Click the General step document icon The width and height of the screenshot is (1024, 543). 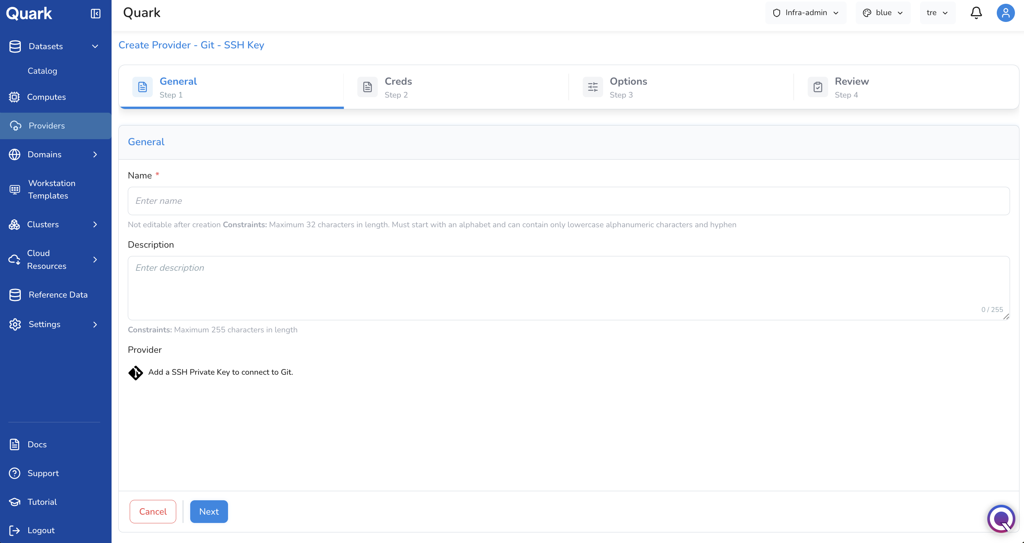click(142, 87)
